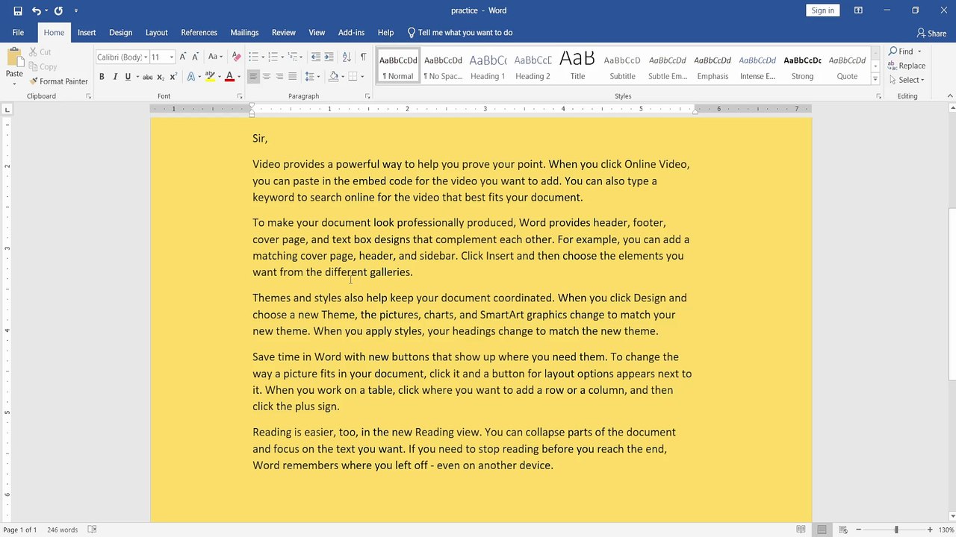This screenshot has height=537, width=956.
Task: Zoom out using the minus button
Action: click(859, 530)
